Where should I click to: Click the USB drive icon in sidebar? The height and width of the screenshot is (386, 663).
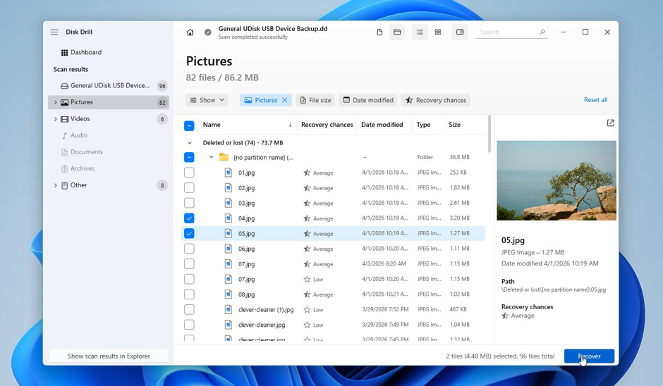point(64,86)
